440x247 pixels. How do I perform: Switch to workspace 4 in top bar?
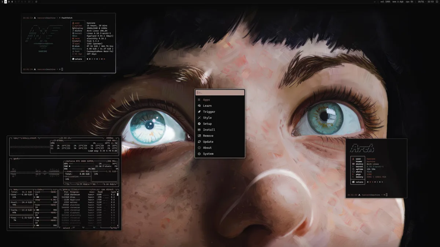[x=12, y=2]
